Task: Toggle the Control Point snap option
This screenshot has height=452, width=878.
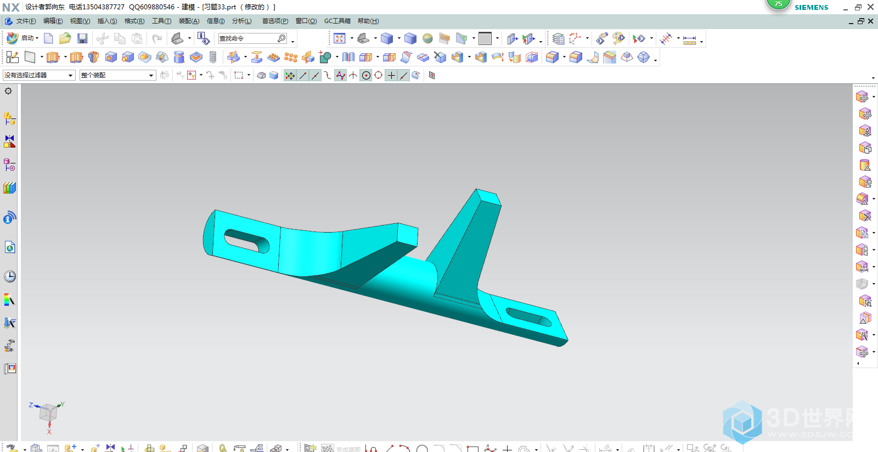Action: pos(328,75)
